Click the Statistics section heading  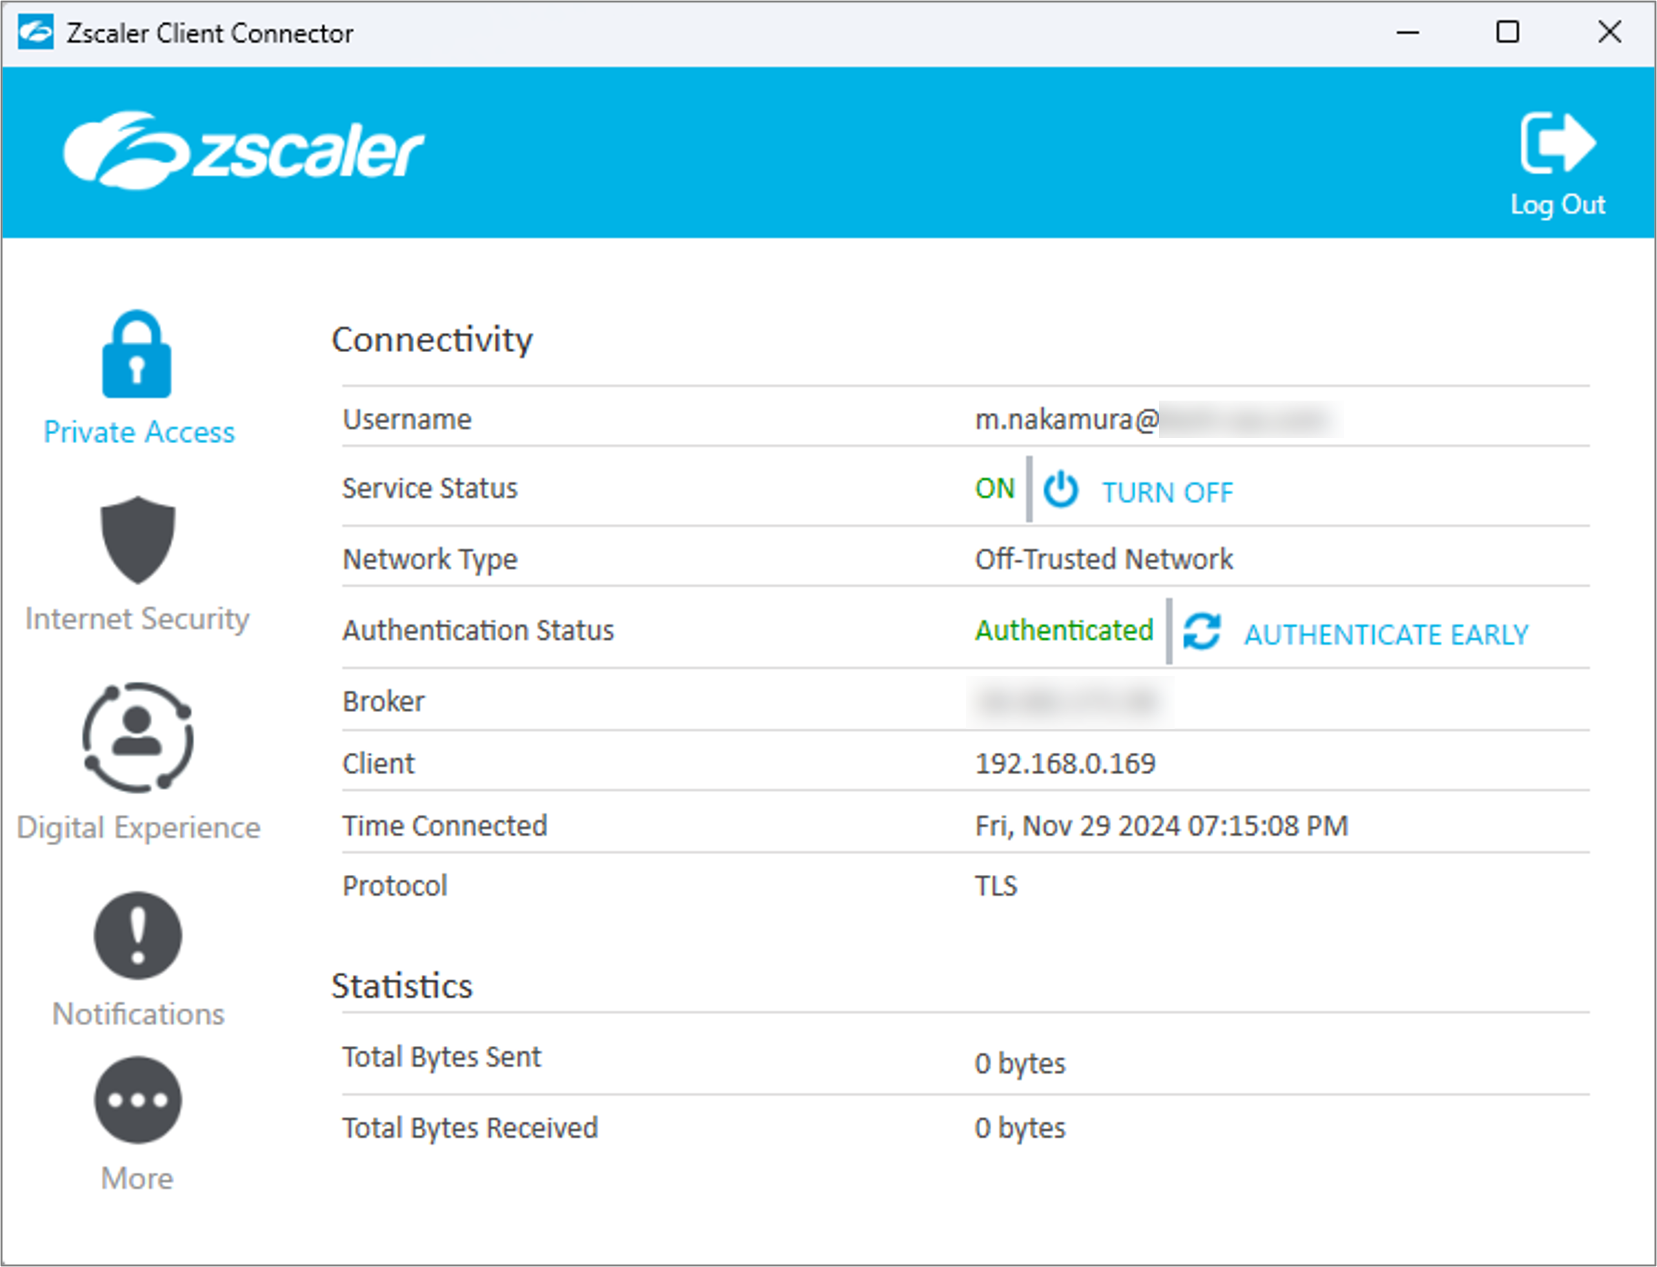402,986
